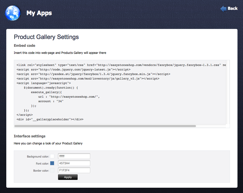
Task: Open the Background color picker swatch
Action: 52,156
